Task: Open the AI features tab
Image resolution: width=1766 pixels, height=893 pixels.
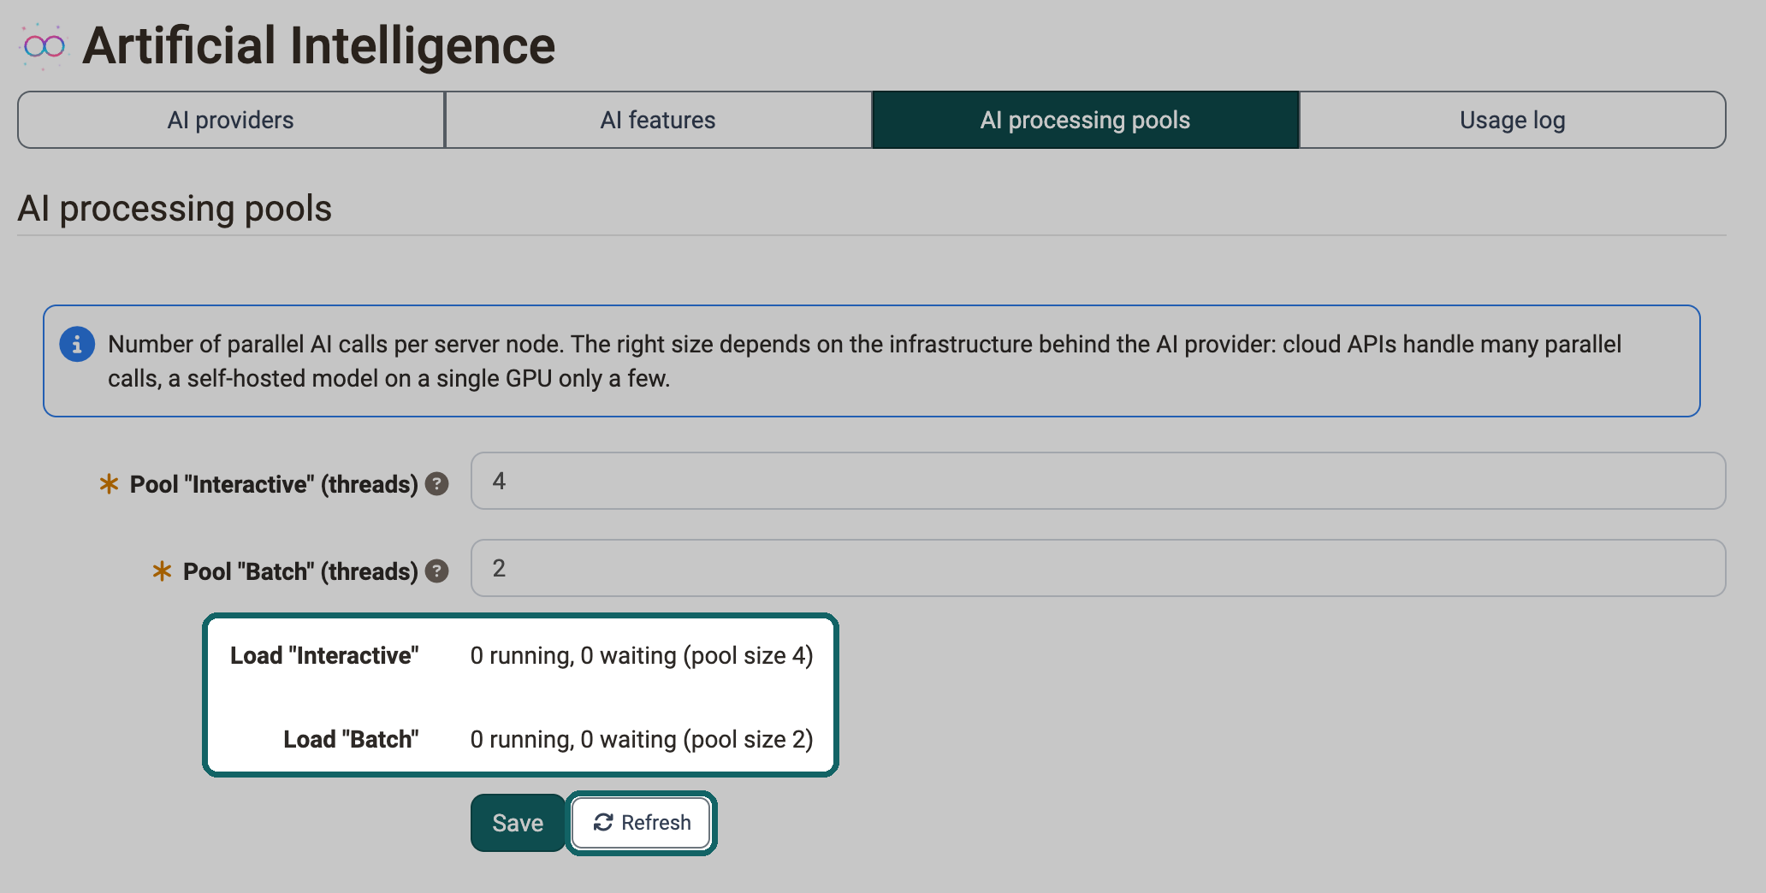Action: 658,120
